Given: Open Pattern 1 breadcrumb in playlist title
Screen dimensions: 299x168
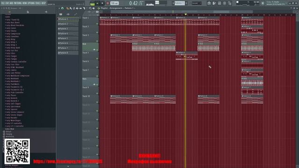Looking at the screenshot, I should (129, 8).
